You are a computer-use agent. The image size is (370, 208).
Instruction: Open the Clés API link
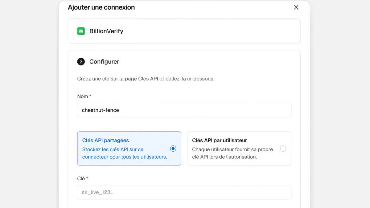coord(148,79)
